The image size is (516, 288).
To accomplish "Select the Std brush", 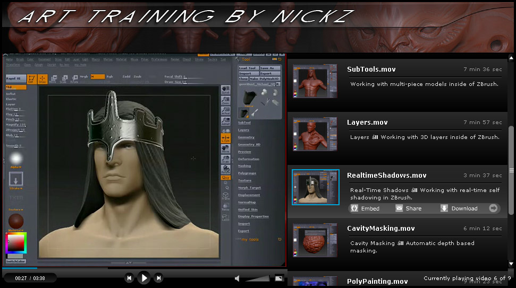I will 16,88.
